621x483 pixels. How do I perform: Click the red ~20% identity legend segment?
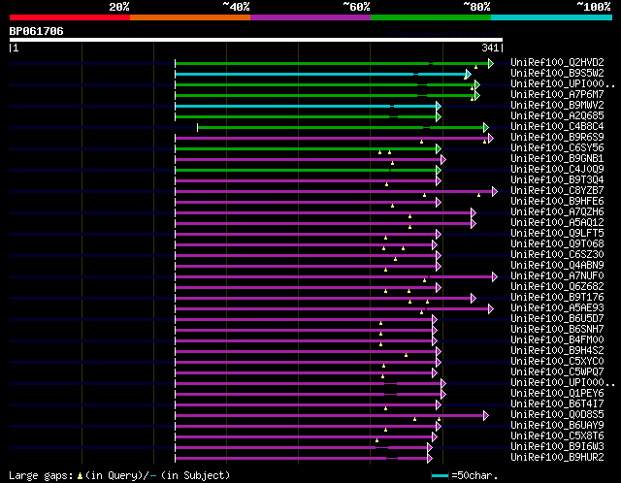(70, 17)
